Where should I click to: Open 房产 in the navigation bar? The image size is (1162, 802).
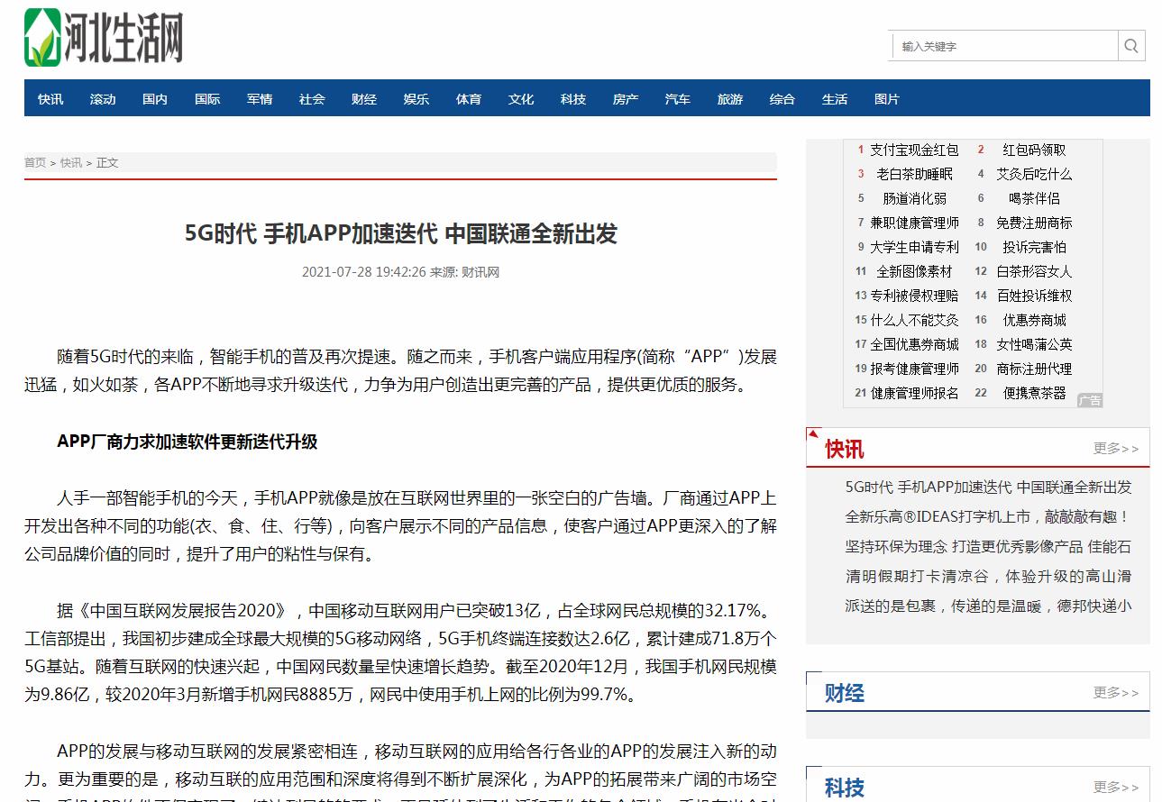pyautogui.click(x=626, y=99)
